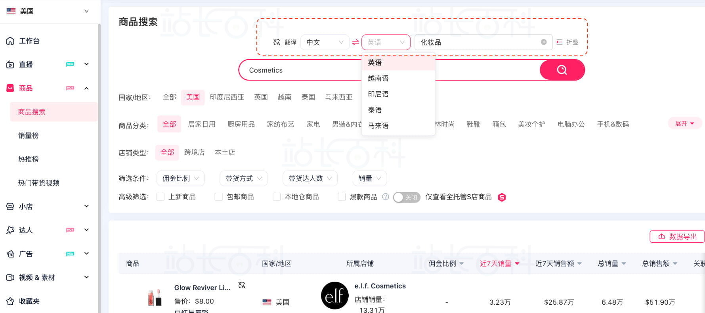Viewport: 705px width, 313px height.
Task: Sort by 近7天销售额 column
Action: click(x=558, y=263)
